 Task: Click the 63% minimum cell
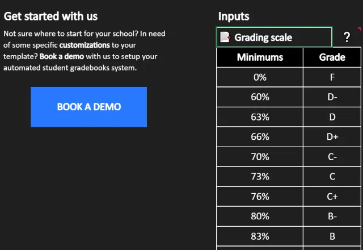click(x=260, y=117)
